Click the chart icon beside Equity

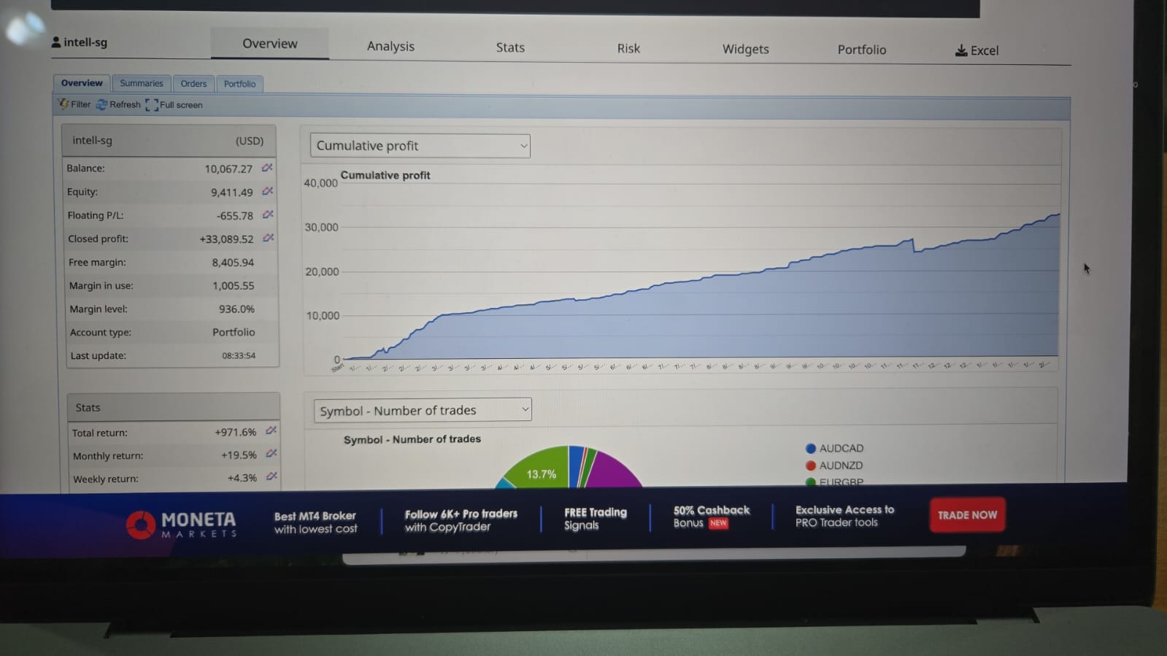coord(268,191)
